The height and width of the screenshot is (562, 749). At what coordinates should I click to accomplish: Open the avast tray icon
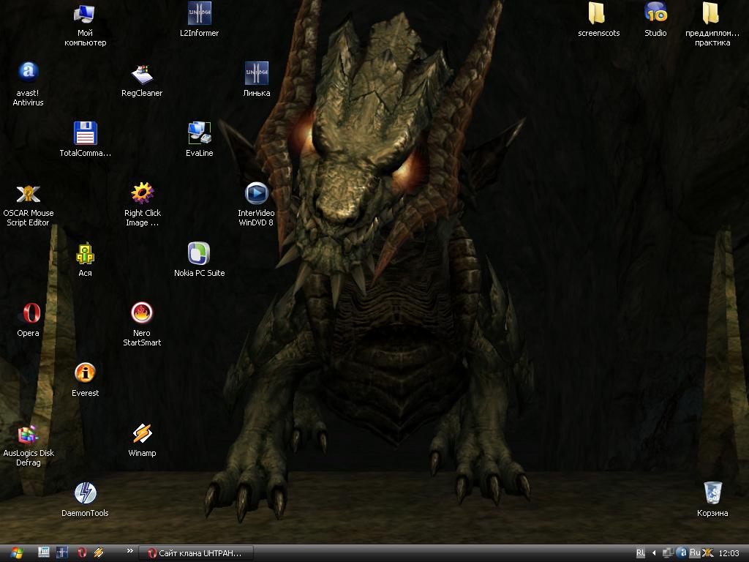(x=682, y=553)
